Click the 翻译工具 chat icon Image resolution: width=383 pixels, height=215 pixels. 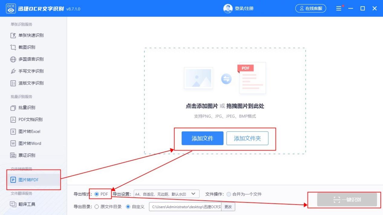(13, 204)
